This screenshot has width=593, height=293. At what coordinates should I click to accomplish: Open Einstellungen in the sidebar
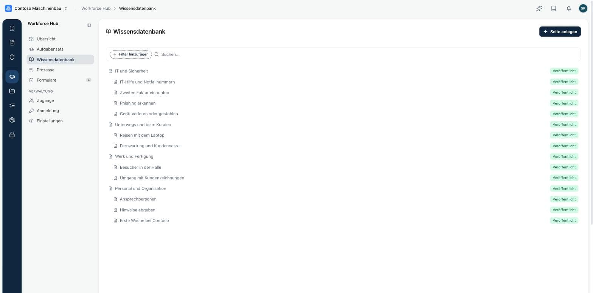pos(60,121)
